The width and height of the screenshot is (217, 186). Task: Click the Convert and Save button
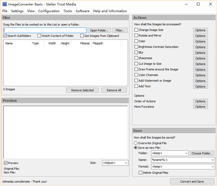click(x=192, y=181)
